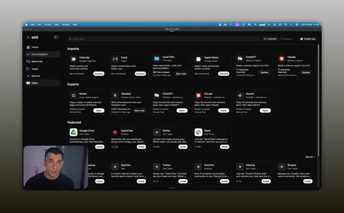Connect the Email Gmail import
Image resolution: width=344 pixels, height=213 pixels.
(x=140, y=74)
